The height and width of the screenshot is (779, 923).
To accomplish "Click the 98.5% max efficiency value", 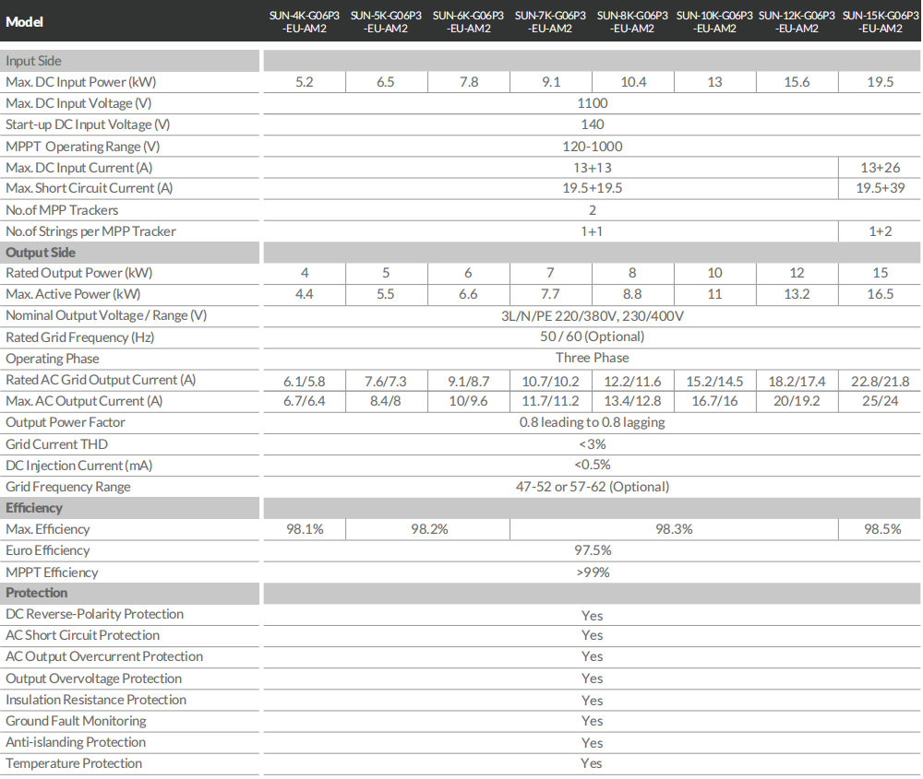I will click(882, 529).
